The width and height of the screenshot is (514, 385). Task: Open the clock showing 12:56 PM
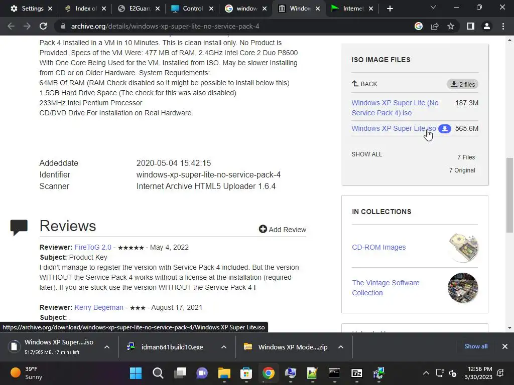tap(478, 373)
